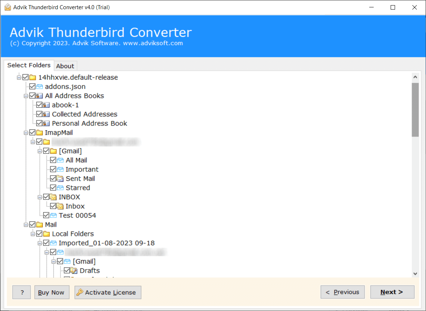Screen dimensions: 426x311
Task: Collapse the ImapMail node
Action: pyautogui.click(x=26, y=133)
